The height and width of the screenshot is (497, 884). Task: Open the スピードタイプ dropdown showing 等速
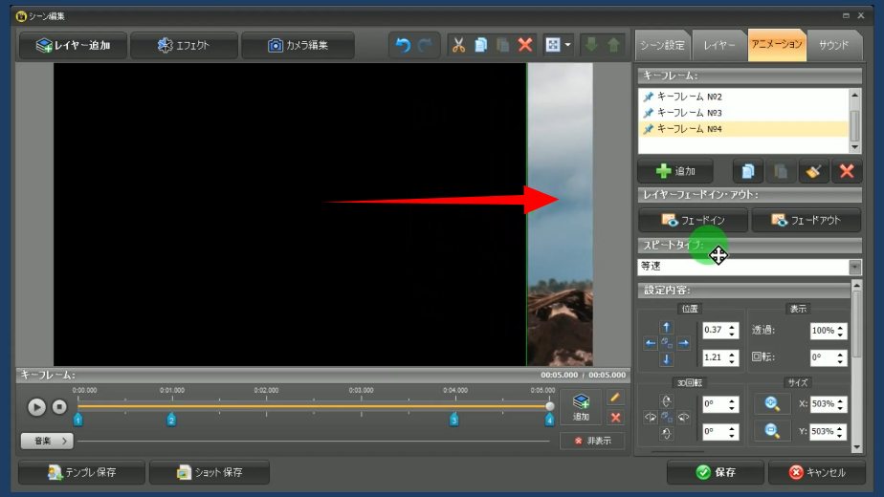(854, 267)
